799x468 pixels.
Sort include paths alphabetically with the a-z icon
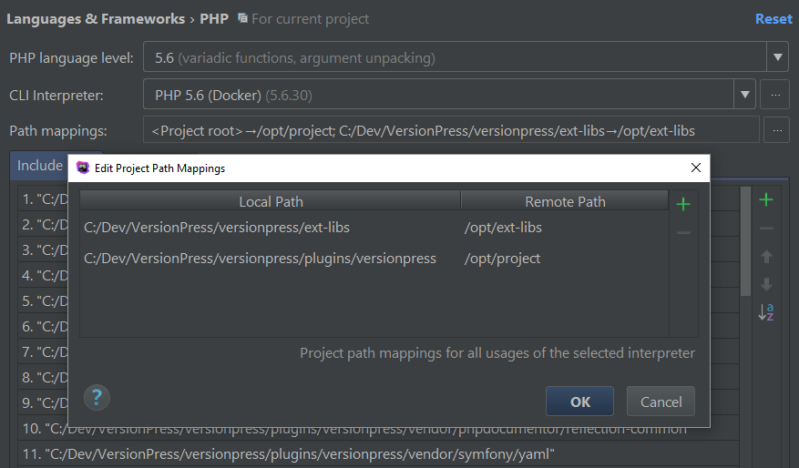click(766, 311)
